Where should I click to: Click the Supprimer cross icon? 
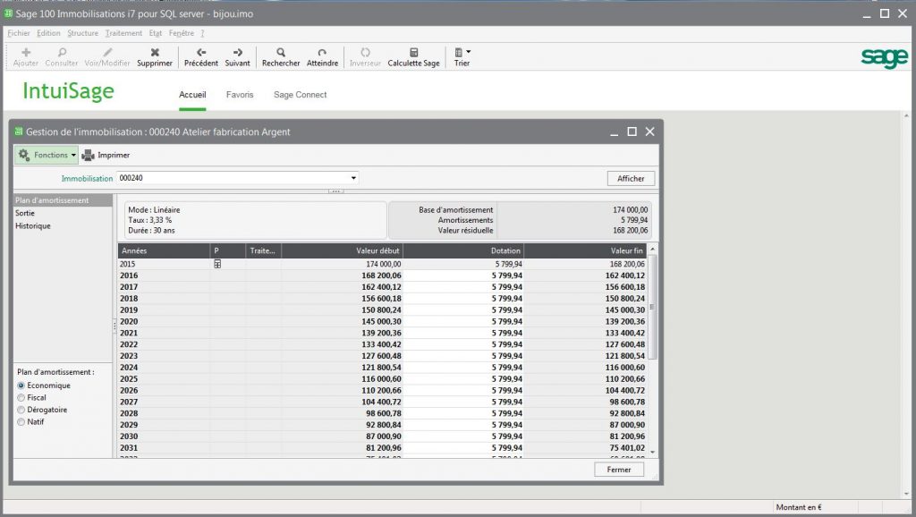point(155,53)
